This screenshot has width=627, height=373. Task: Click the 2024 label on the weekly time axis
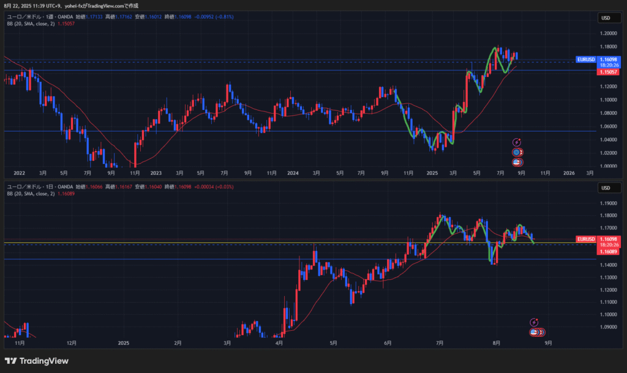point(293,173)
